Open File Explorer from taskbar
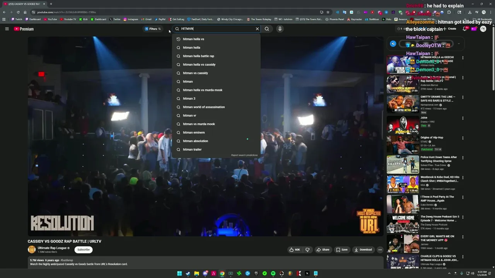Image resolution: width=495 pixels, height=278 pixels. 196,273
